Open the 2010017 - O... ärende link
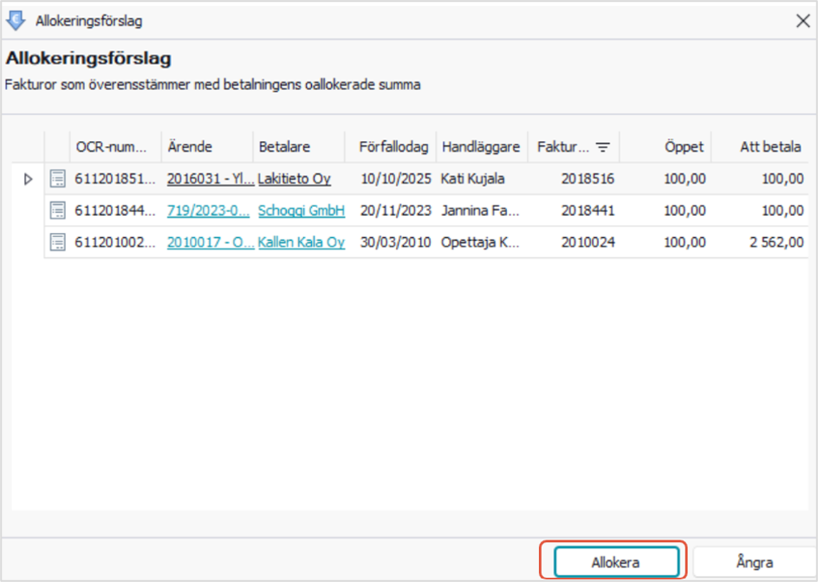Image resolution: width=818 pixels, height=582 pixels. [x=211, y=242]
